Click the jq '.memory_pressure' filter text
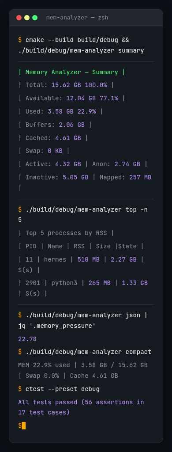This screenshot has height=452, width=172. point(56,326)
